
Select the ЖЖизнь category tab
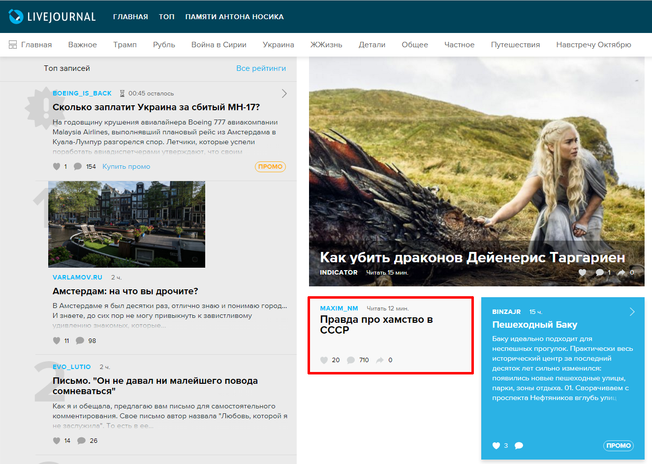326,45
